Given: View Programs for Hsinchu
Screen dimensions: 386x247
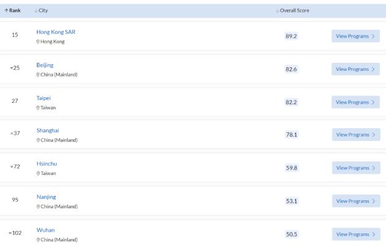Looking at the screenshot, I should coord(355,168).
